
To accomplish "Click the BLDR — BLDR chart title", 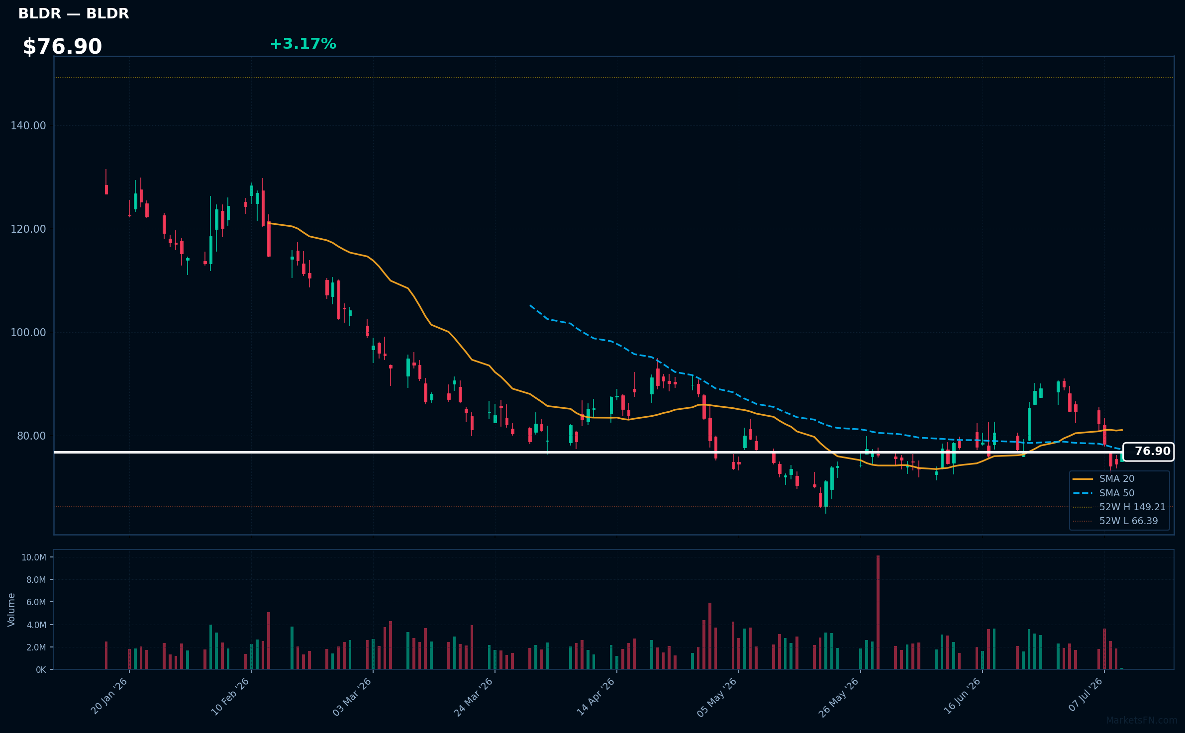I will click(74, 14).
